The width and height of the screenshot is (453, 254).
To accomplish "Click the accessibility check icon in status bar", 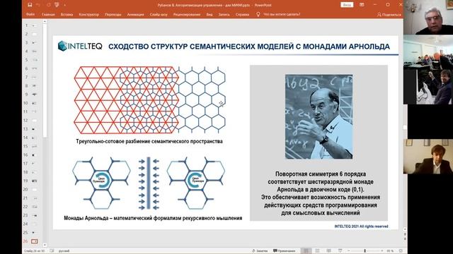I will tap(52, 251).
